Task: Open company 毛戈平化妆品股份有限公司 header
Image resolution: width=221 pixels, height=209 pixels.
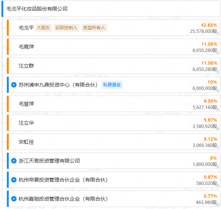Action: [37, 9]
